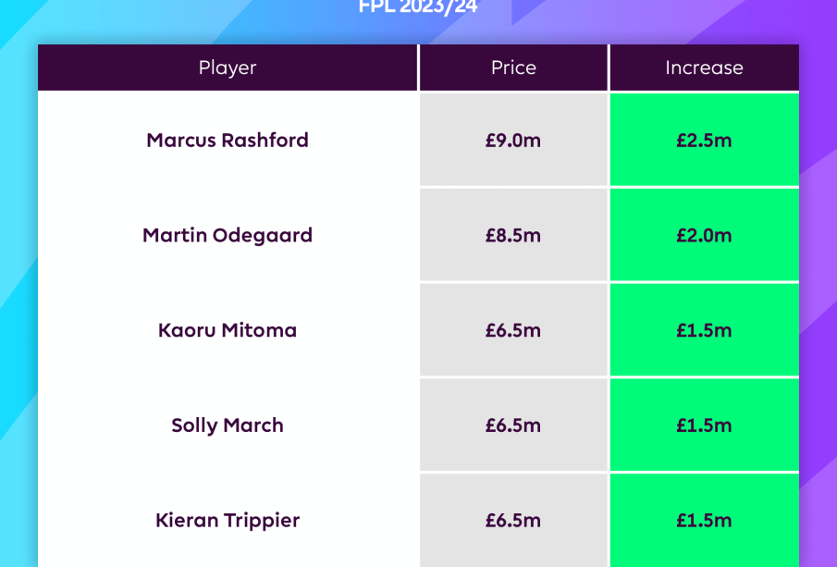Select the Kaoru Mitoma name cell
Viewport: 837px width, 567px height.
tap(228, 330)
